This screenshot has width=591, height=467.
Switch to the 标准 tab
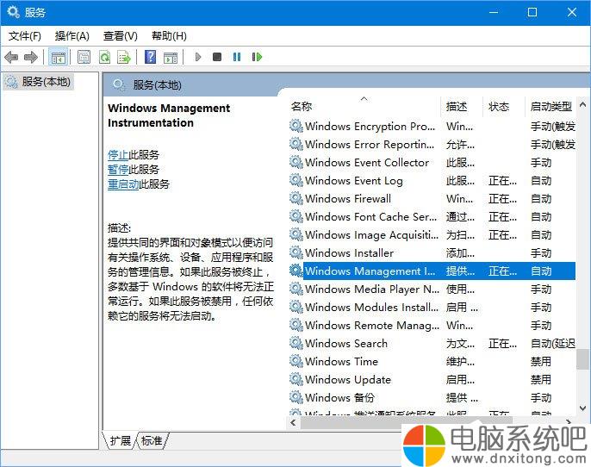pos(152,440)
